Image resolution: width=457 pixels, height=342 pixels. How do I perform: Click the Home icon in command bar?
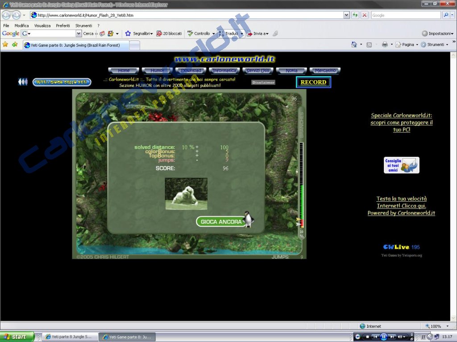click(x=354, y=45)
